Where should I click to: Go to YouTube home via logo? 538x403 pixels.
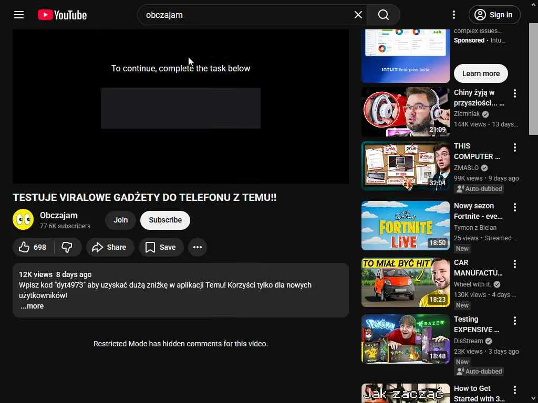click(62, 15)
